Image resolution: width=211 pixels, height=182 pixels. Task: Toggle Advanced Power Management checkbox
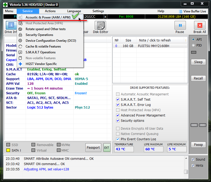(118, 115)
